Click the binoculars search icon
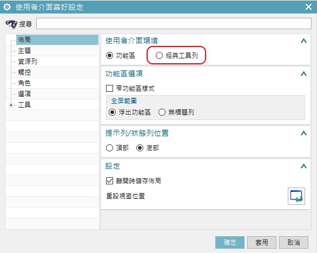Image resolution: width=317 pixels, height=253 pixels. click(x=11, y=24)
